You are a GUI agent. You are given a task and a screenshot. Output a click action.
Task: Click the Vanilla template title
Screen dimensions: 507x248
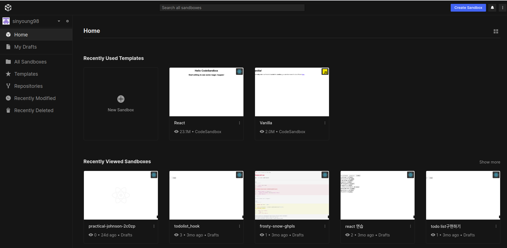click(x=266, y=123)
